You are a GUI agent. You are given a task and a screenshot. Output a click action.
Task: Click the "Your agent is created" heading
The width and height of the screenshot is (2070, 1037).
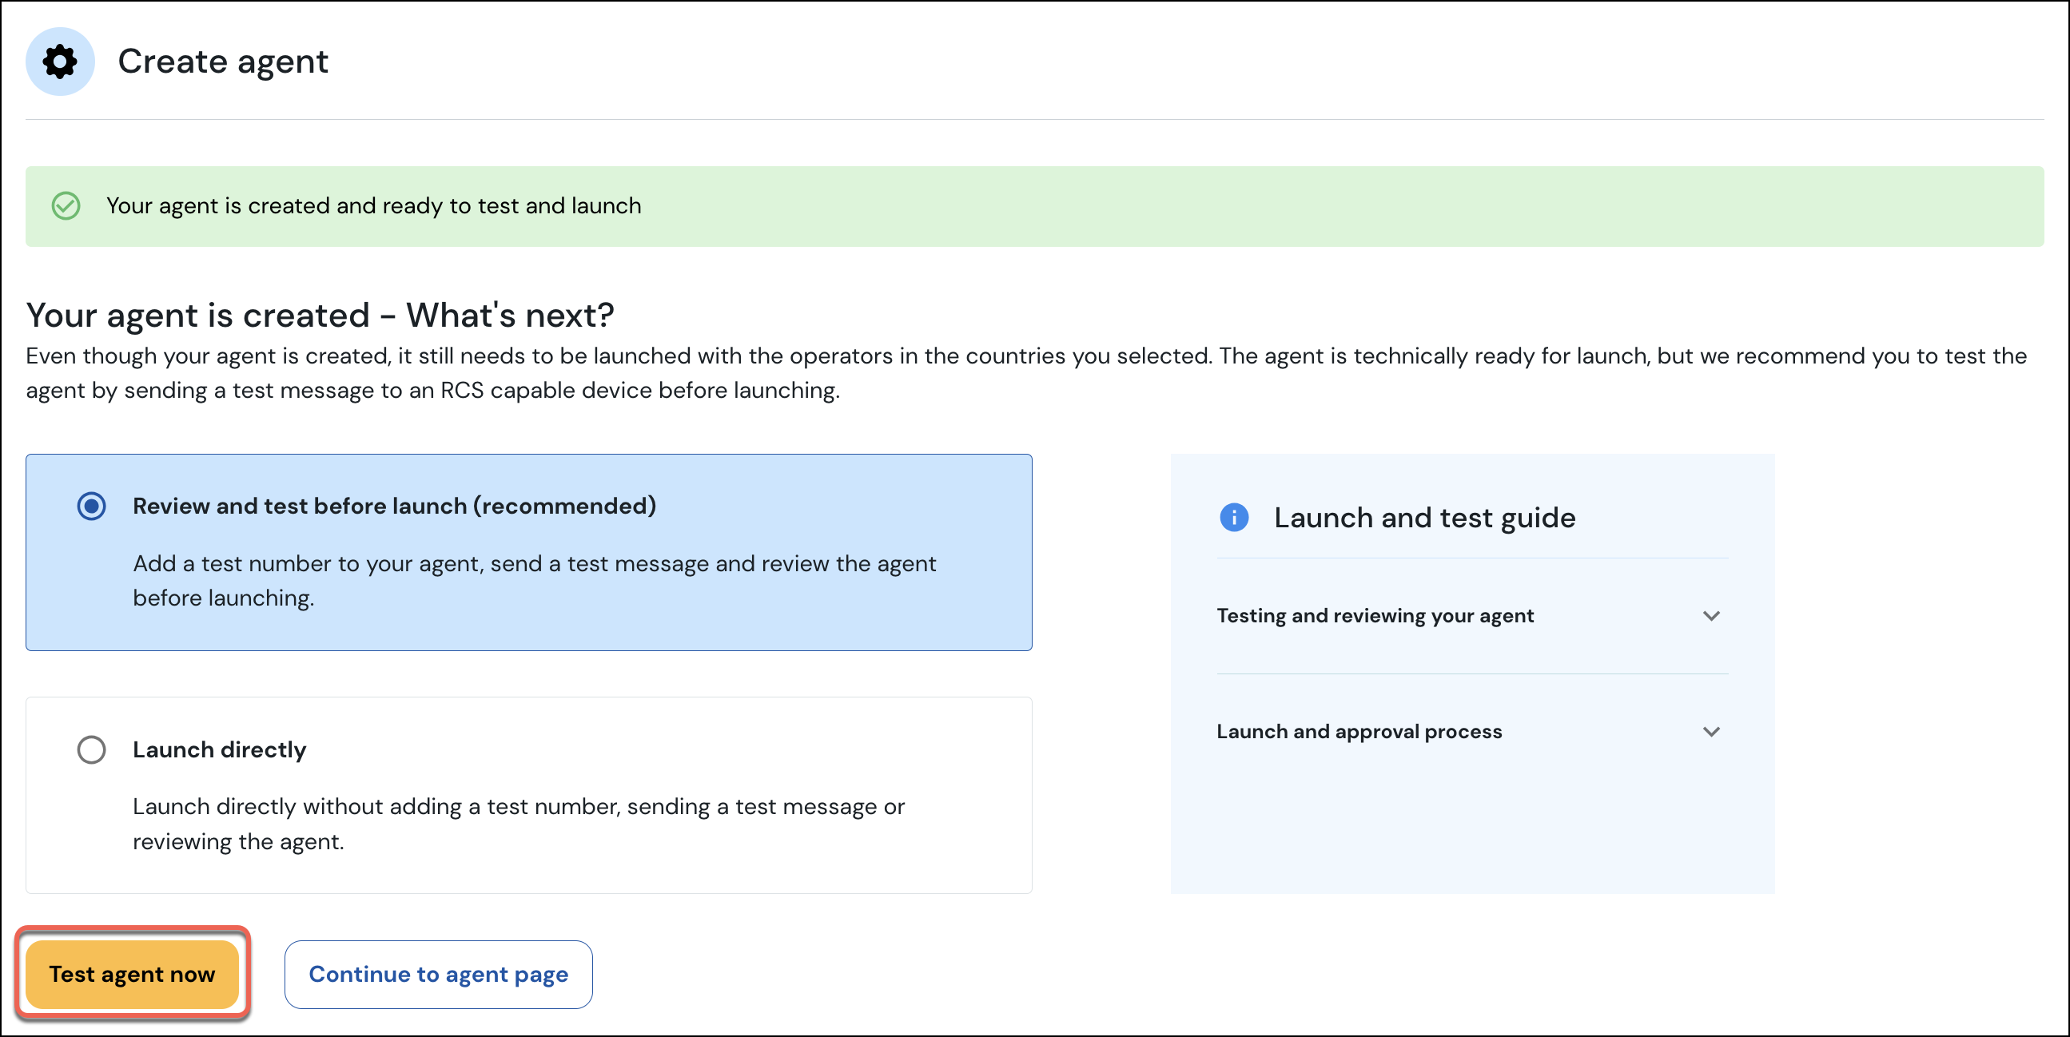coord(320,315)
